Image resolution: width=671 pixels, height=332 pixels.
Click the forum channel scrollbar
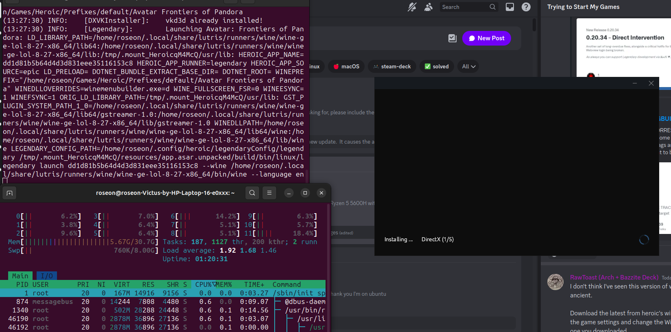pyautogui.click(x=534, y=24)
